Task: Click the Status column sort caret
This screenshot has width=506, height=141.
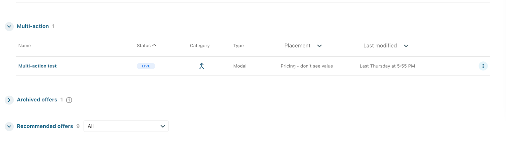Action: [x=154, y=45]
